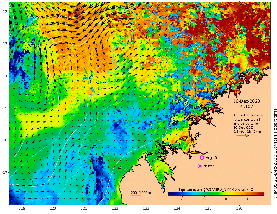
Task: Click the IMOS copyright timestamp text
Action: pos(275,154)
